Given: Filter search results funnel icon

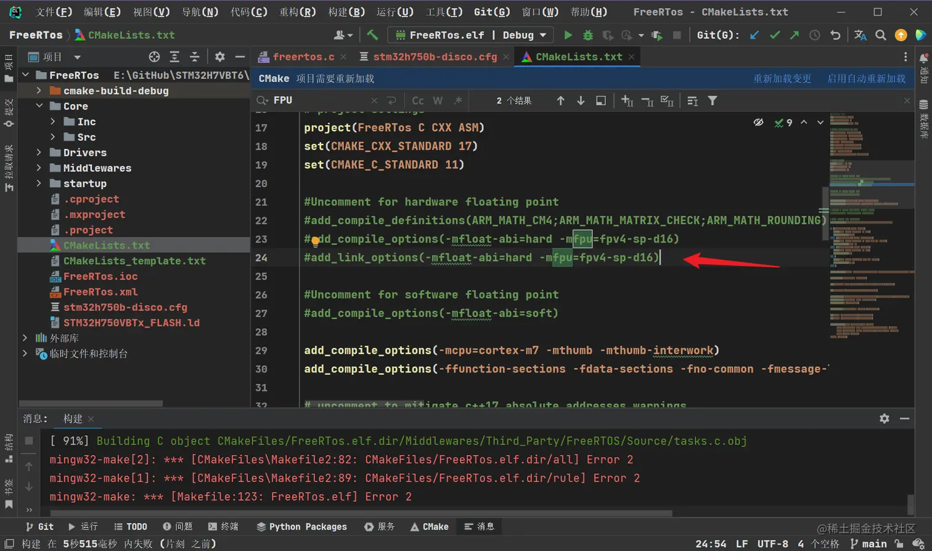Looking at the screenshot, I should (x=712, y=100).
